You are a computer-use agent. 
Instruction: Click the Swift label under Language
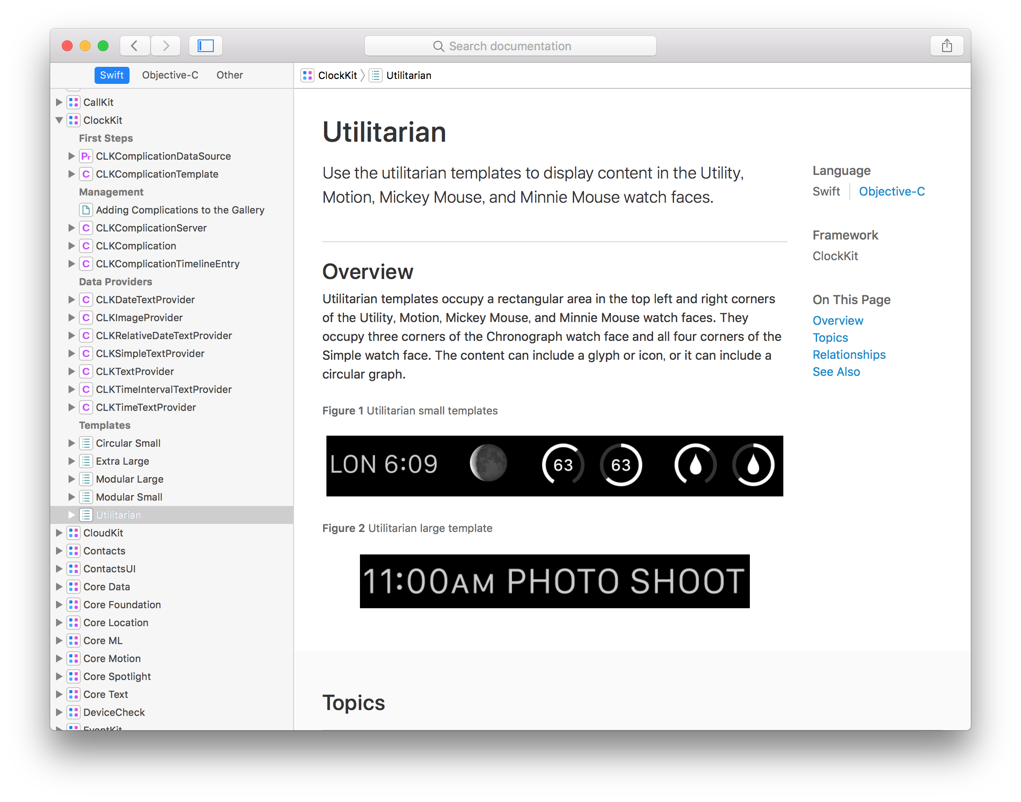pyautogui.click(x=826, y=192)
